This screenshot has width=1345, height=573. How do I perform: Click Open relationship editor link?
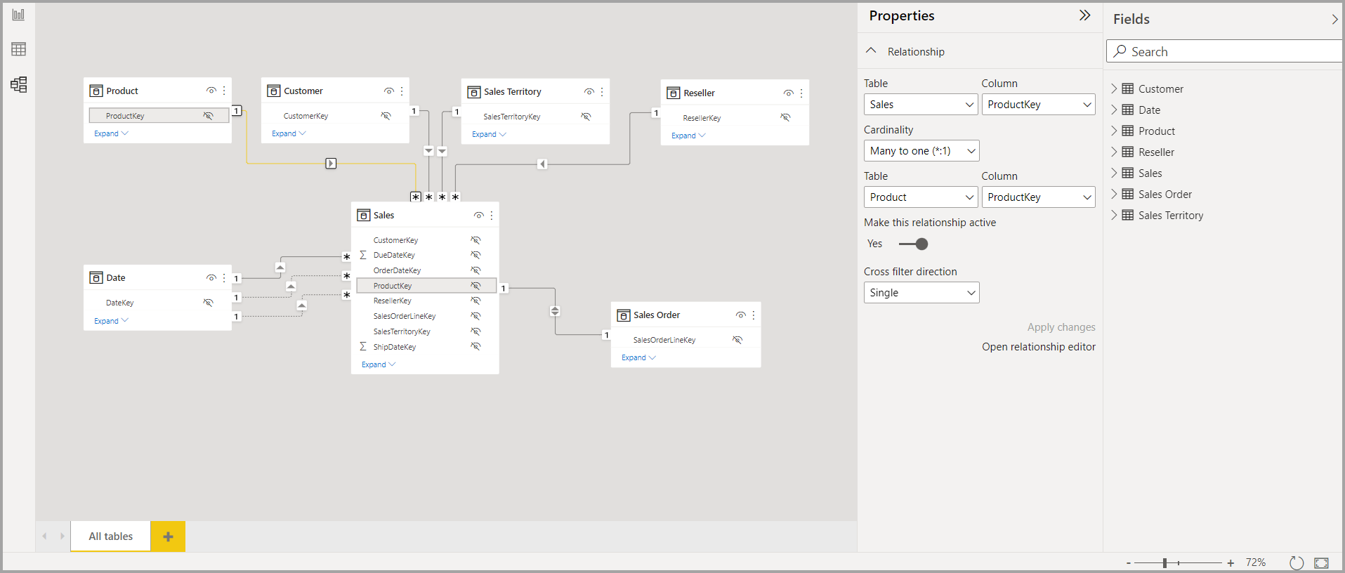[1038, 347]
